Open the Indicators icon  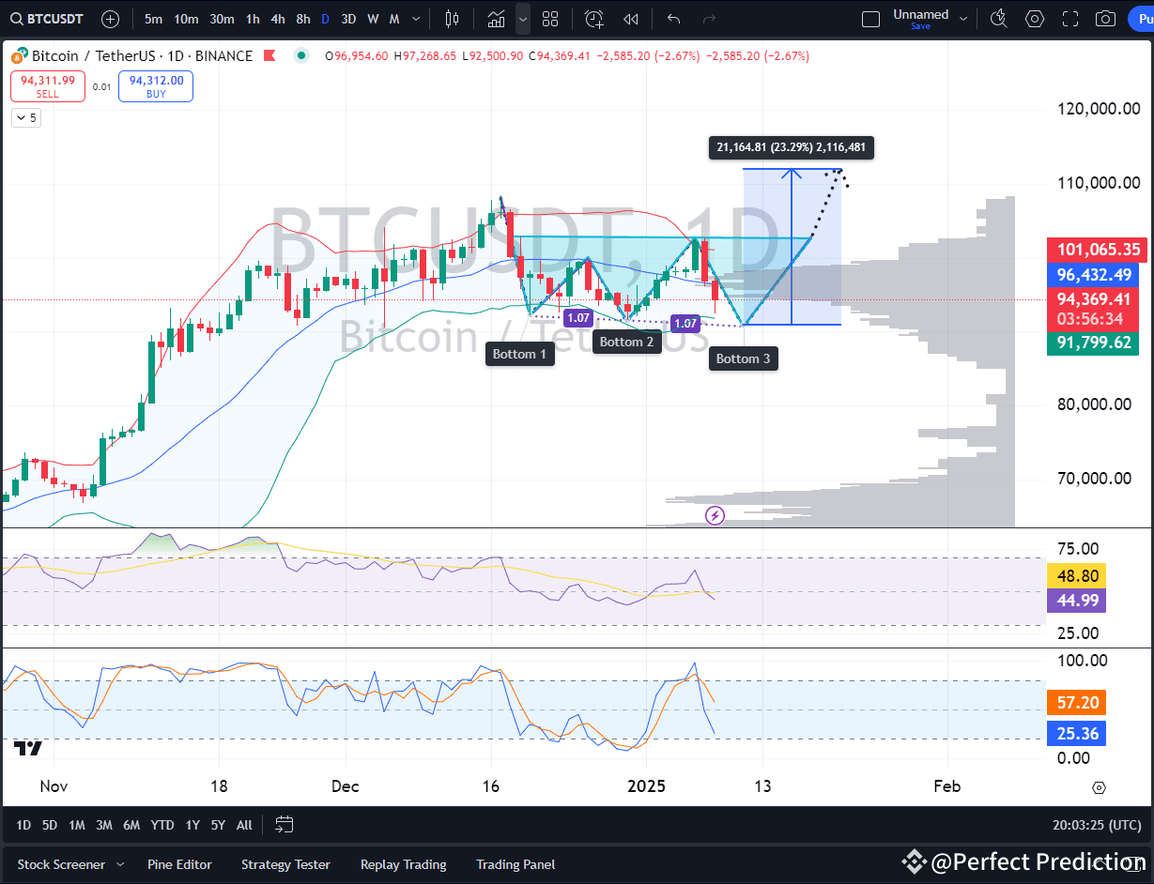tap(497, 19)
